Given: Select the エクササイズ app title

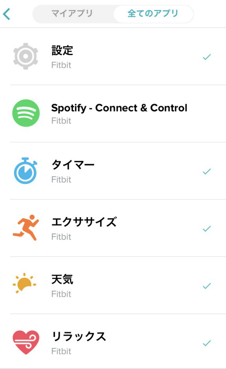Looking at the screenshot, I should point(84,222).
